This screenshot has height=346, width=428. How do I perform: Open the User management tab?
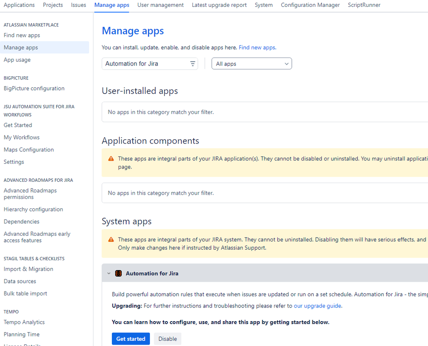[x=161, y=5]
